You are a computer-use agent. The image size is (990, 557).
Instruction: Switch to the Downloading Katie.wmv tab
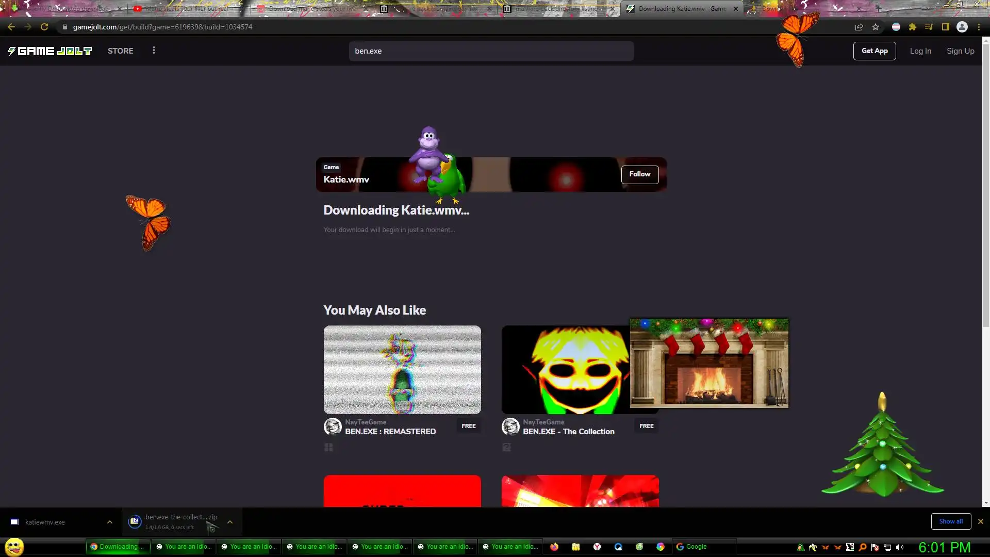pyautogui.click(x=681, y=9)
